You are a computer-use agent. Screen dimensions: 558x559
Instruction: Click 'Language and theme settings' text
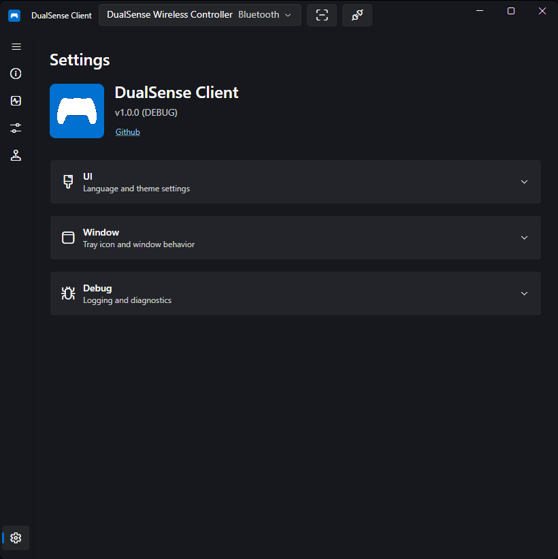pos(137,189)
